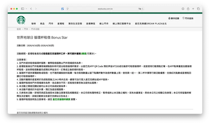This screenshot has width=210, height=124.
Task: Click the 注意事項 label
Action: point(22,60)
